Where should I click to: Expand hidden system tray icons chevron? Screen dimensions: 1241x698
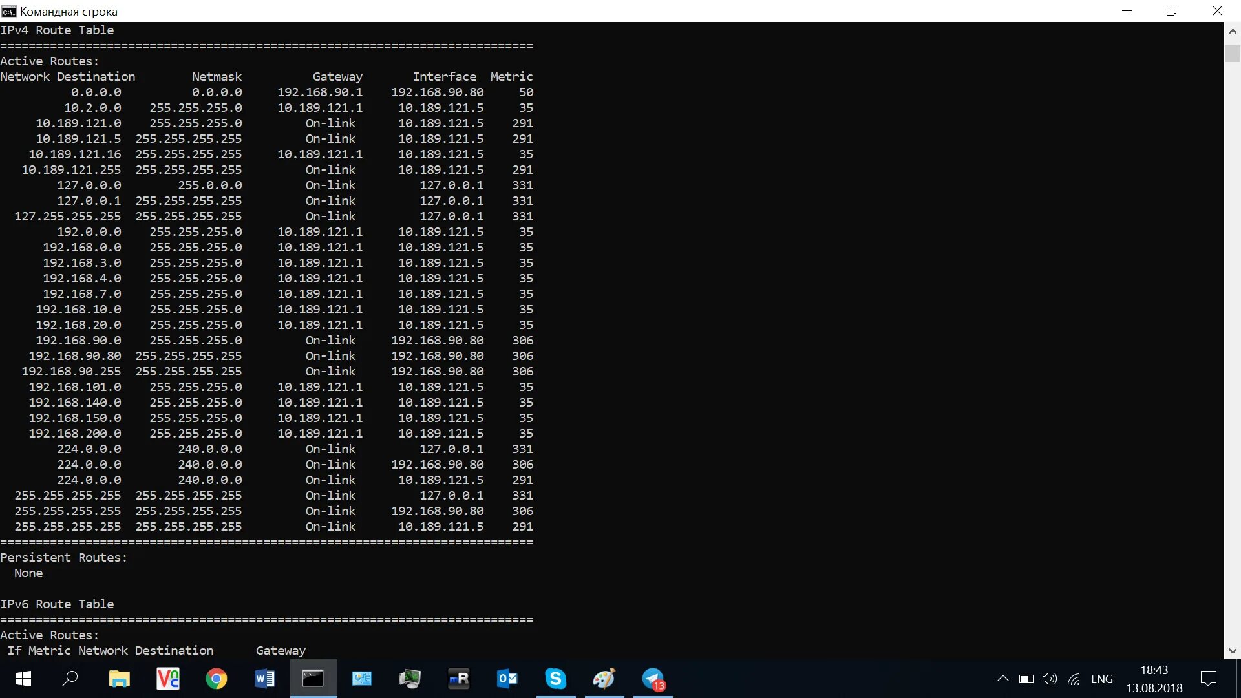(x=1002, y=679)
